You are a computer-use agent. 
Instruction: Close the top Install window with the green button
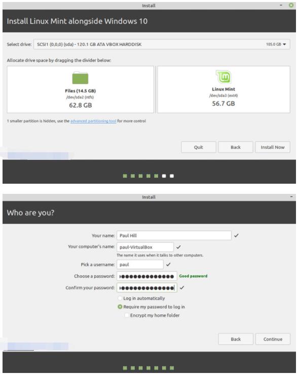pyautogui.click(x=291, y=5)
